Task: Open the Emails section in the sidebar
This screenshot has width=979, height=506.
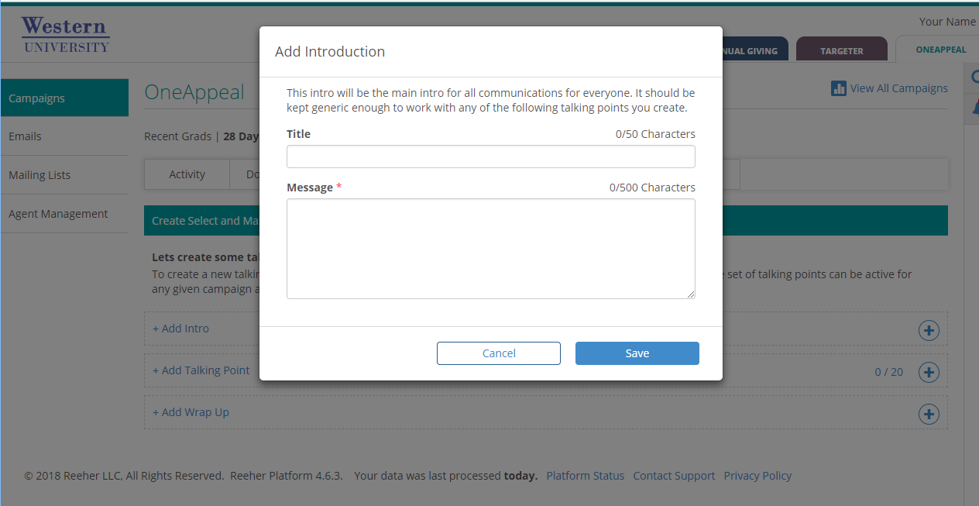Action: click(25, 136)
